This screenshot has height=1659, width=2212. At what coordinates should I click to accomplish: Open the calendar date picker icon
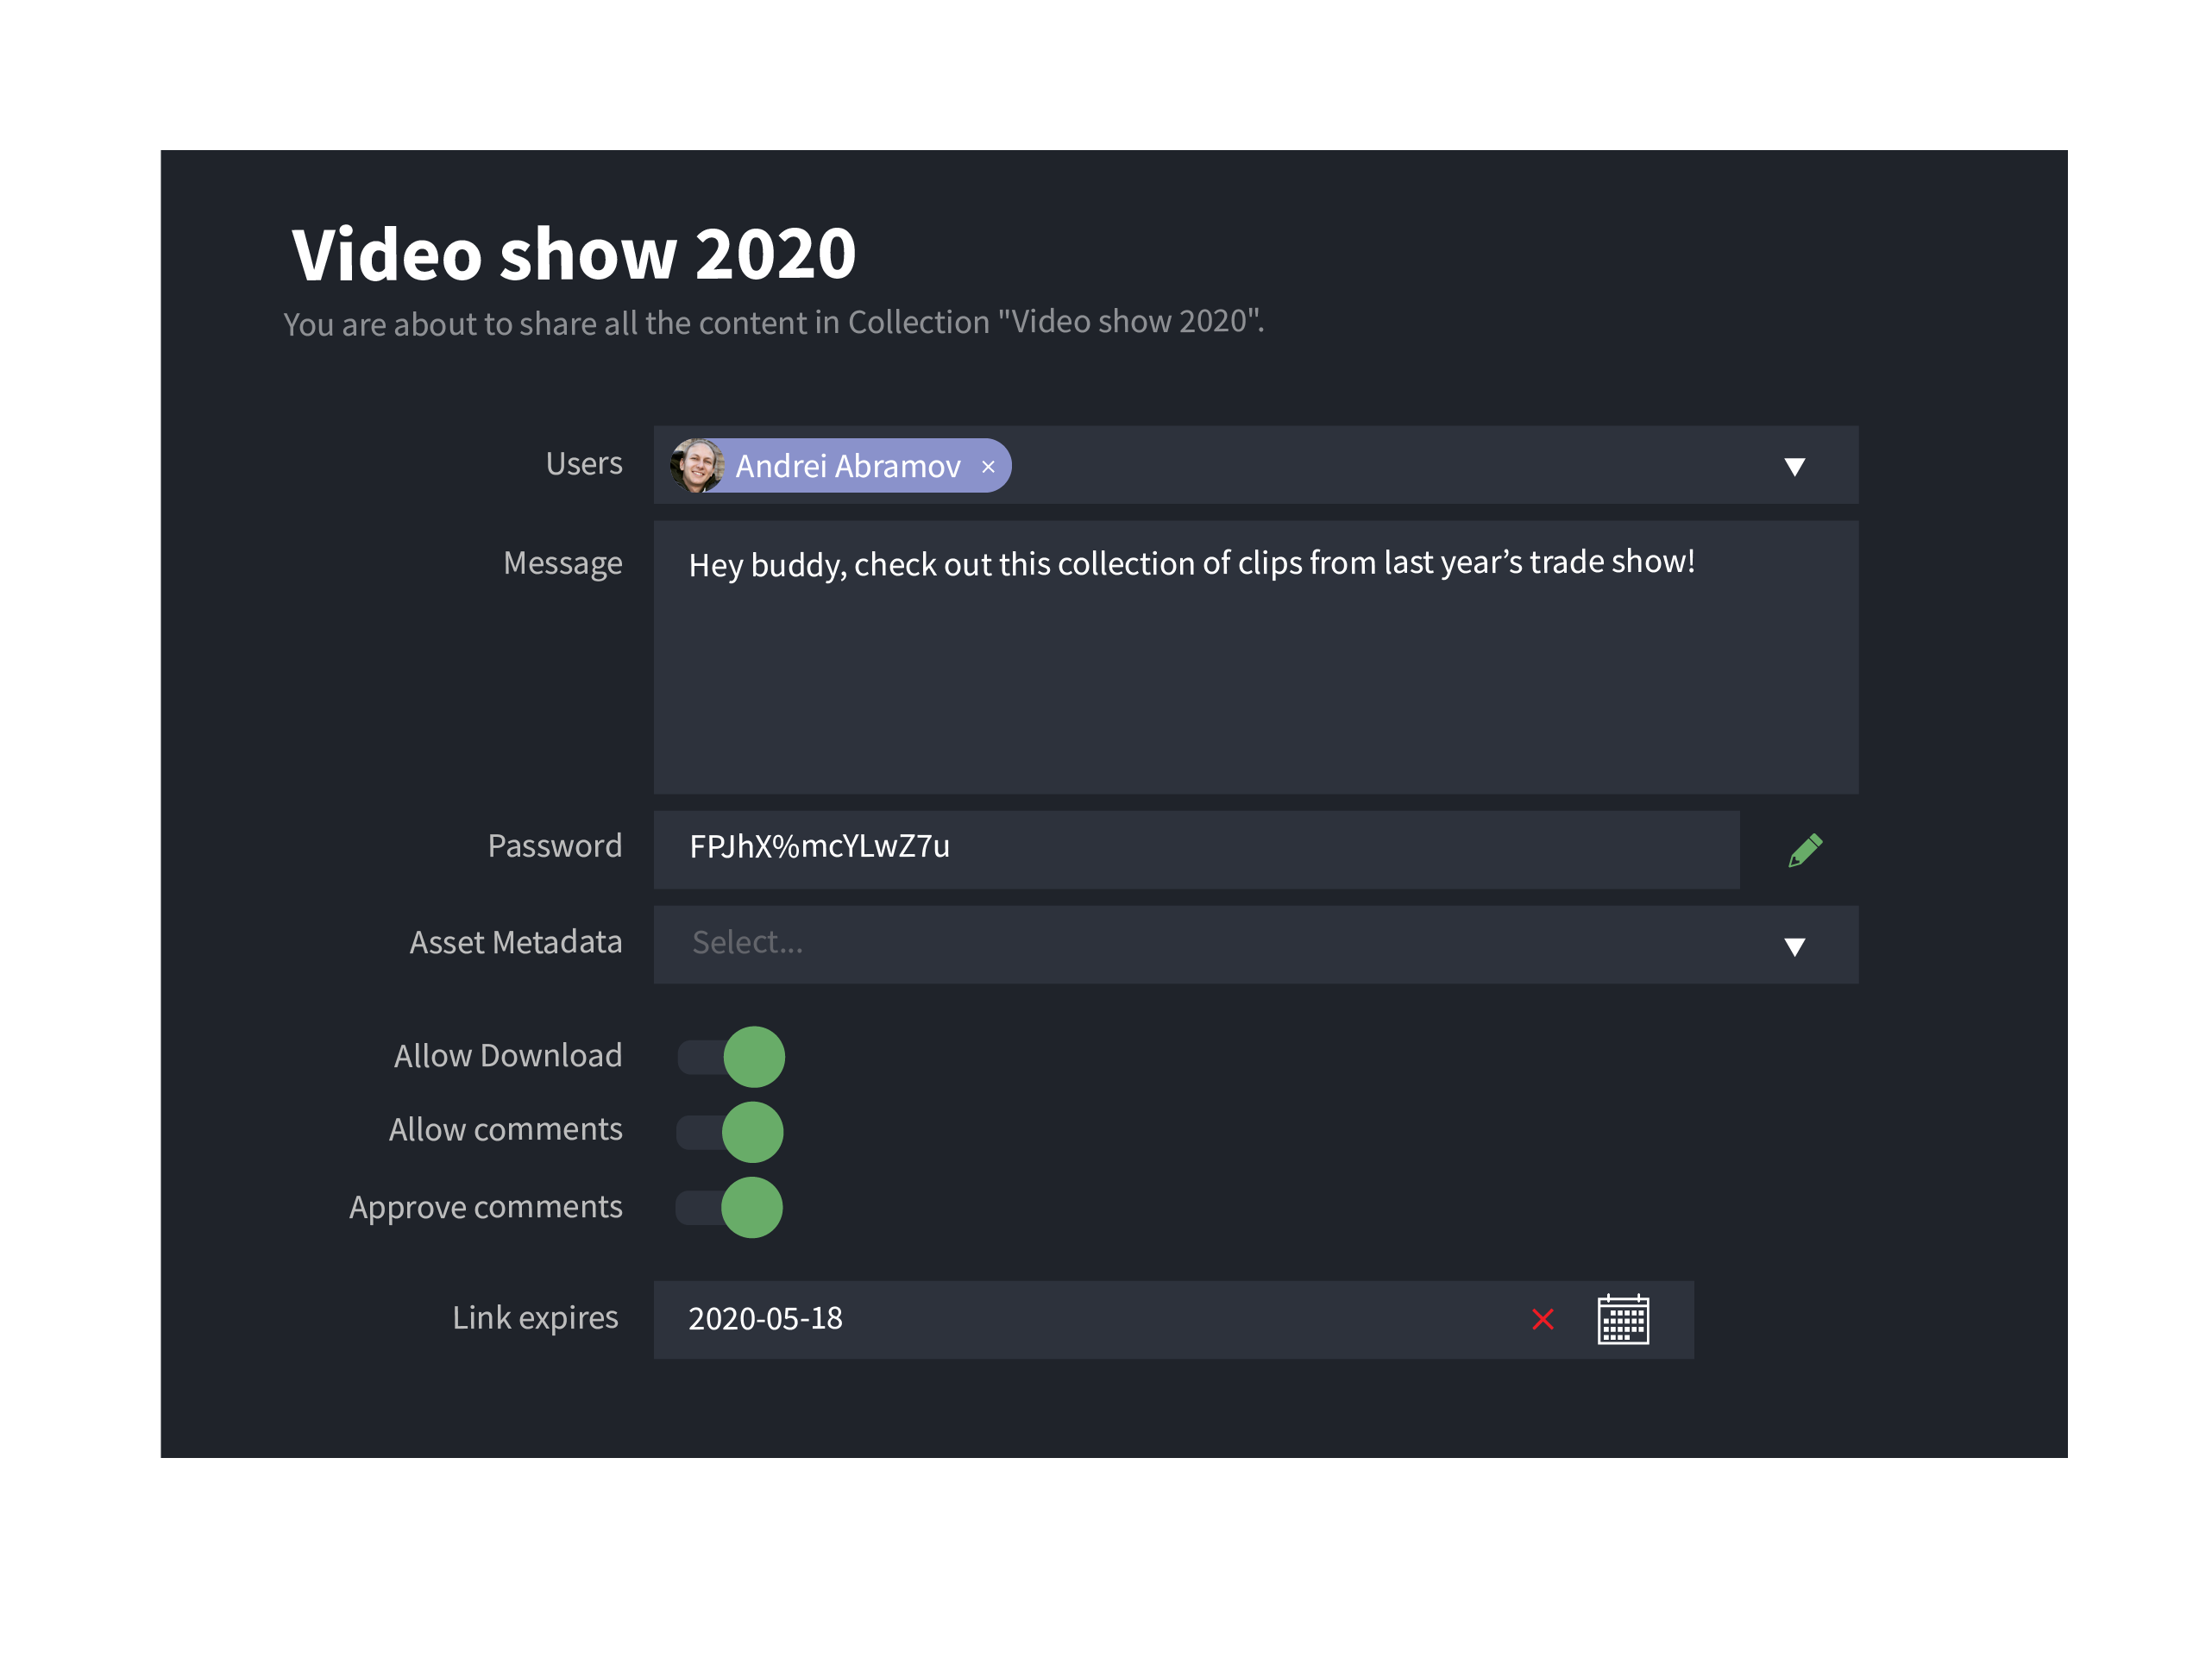click(1622, 1319)
